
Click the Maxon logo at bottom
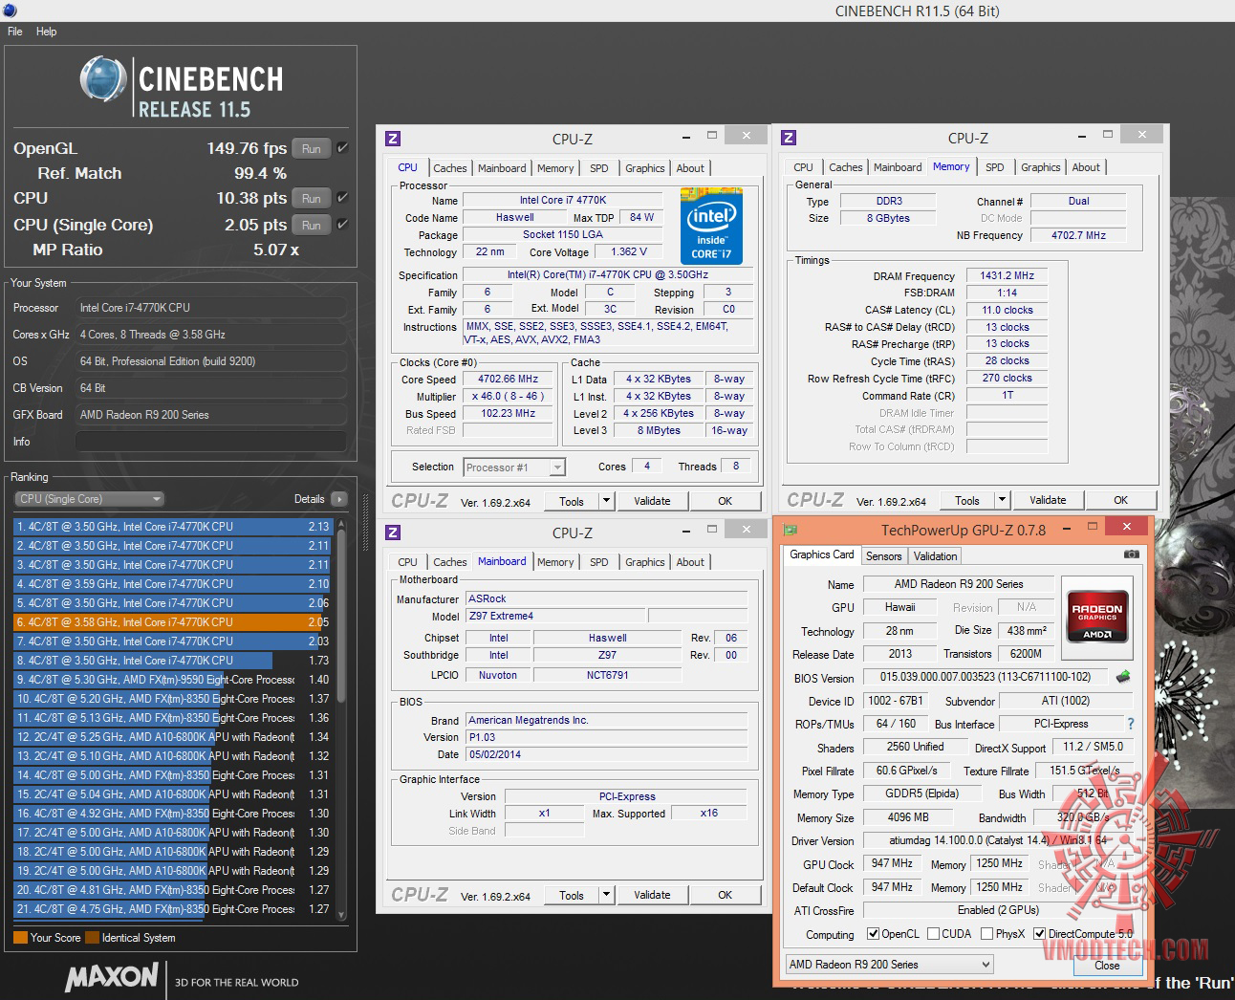(112, 976)
